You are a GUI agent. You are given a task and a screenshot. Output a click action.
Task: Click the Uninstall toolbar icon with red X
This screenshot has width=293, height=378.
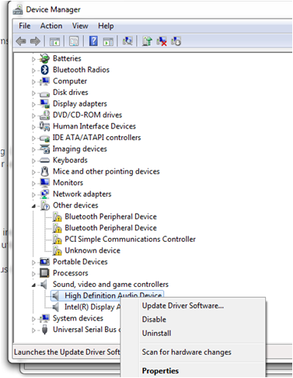point(162,41)
